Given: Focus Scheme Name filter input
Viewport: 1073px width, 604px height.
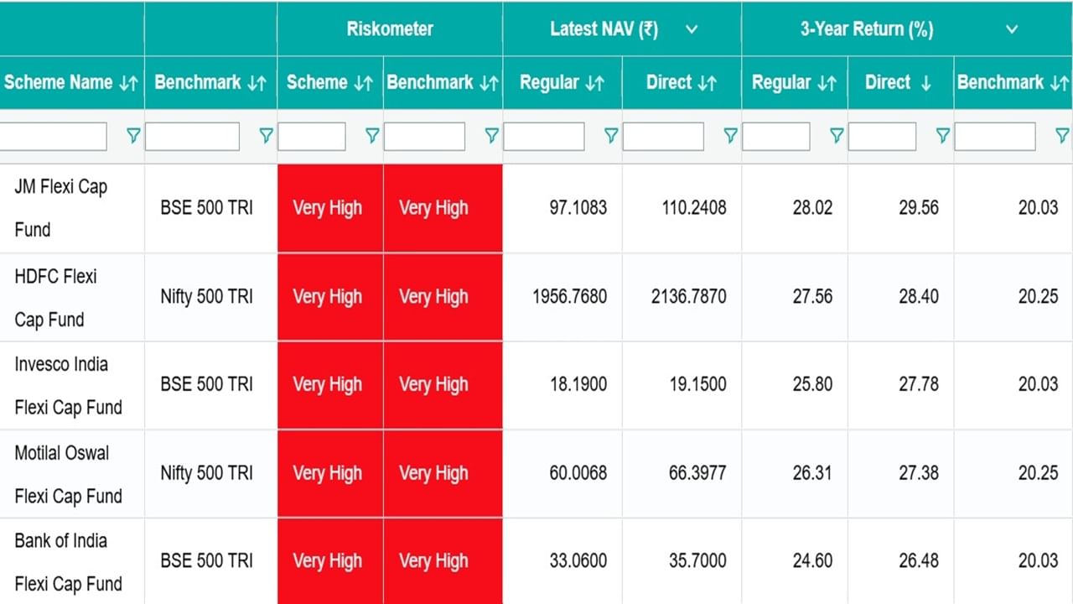Looking at the screenshot, I should click(54, 136).
